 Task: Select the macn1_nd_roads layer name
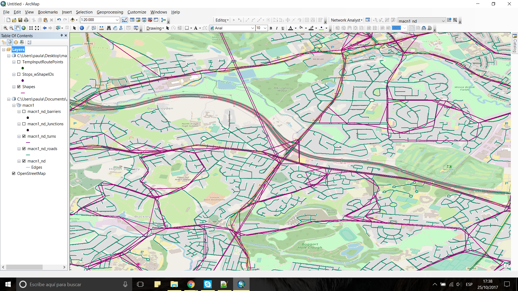click(x=42, y=149)
